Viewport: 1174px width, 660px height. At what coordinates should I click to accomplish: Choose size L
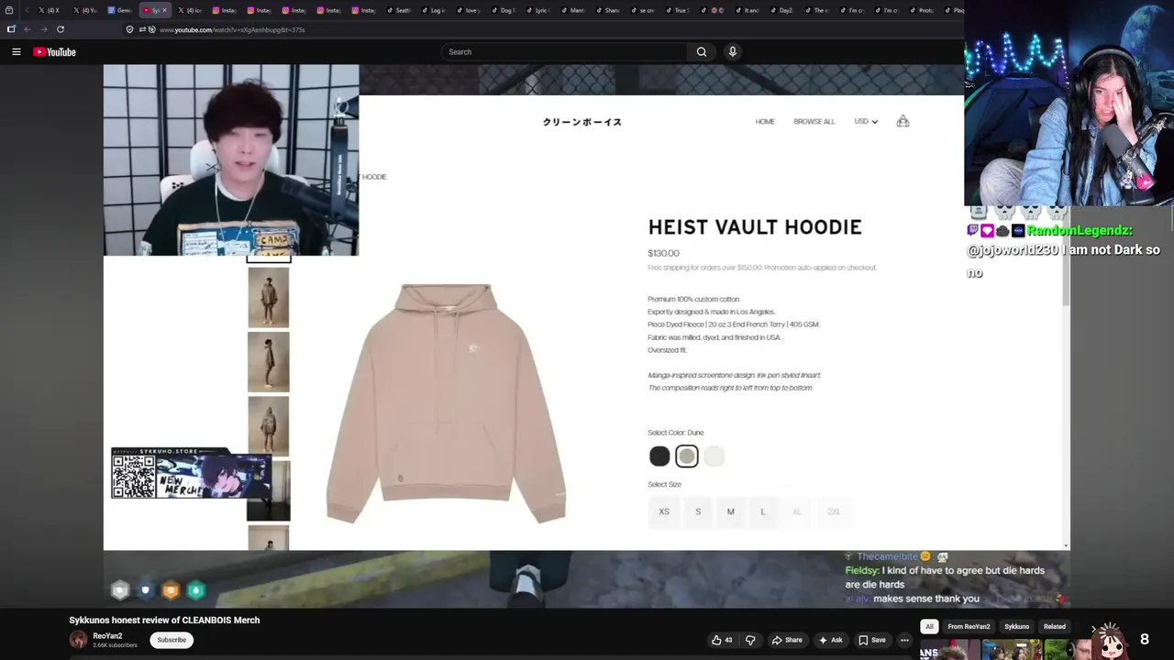point(763,511)
